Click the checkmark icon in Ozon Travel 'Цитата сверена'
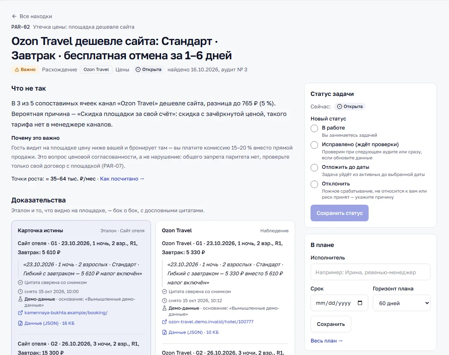 pyautogui.click(x=165, y=292)
